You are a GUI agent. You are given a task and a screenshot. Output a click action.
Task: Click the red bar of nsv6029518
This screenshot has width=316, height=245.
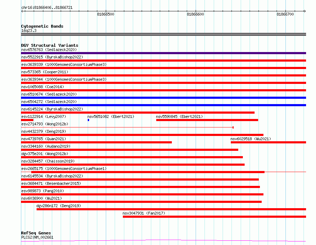tap(268, 142)
